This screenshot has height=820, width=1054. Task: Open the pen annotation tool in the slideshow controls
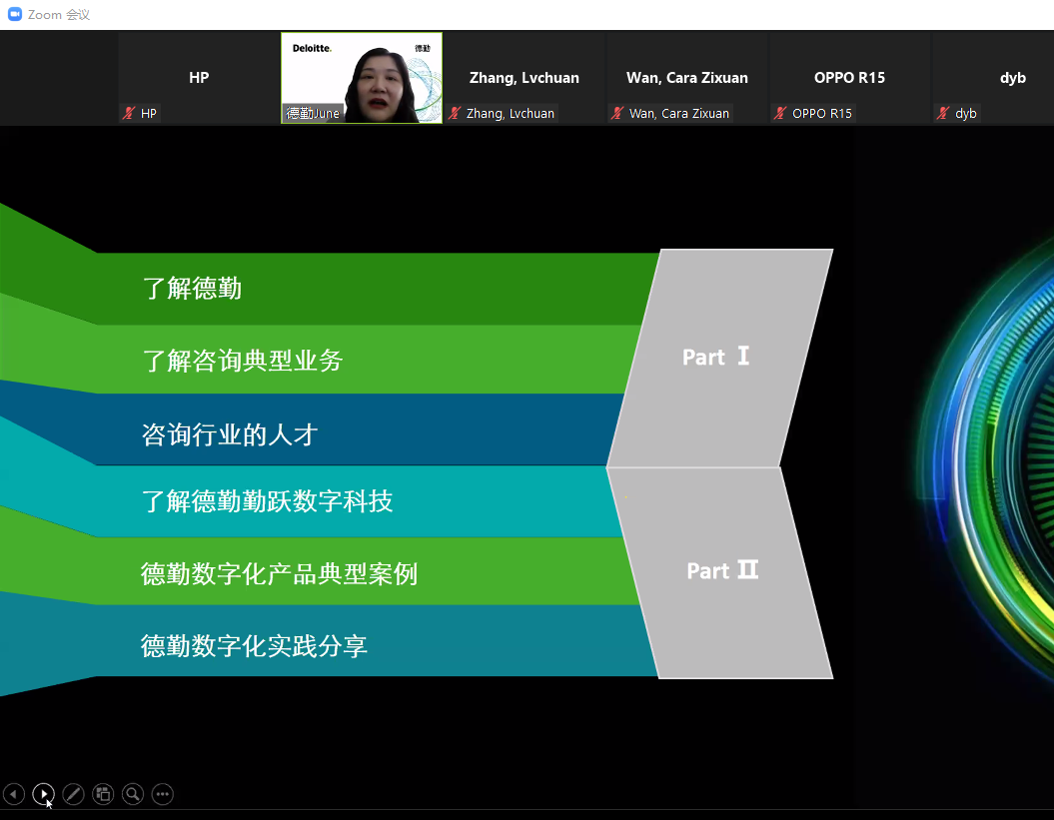click(73, 794)
